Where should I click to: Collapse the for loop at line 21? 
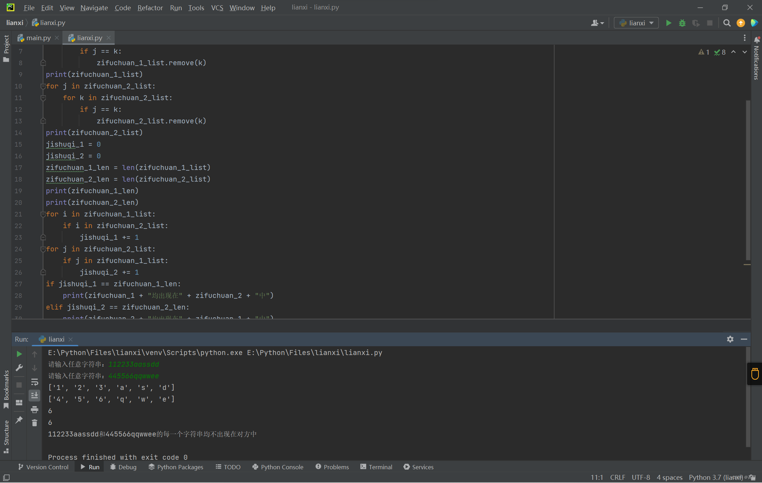43,214
